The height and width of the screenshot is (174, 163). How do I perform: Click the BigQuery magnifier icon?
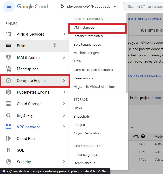[x=8, y=115]
